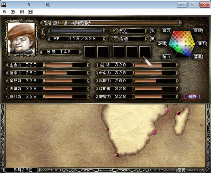Click the 駕駛術 328 progress bar
Viewport: 211px width, 173px height.
(66, 81)
